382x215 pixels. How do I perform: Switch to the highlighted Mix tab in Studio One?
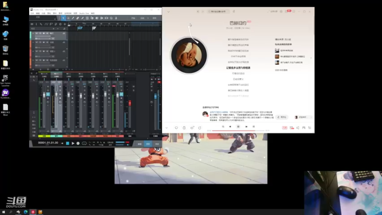[148, 144]
